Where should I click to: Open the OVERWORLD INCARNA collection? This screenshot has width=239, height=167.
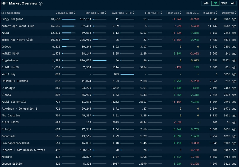pos(15,81)
